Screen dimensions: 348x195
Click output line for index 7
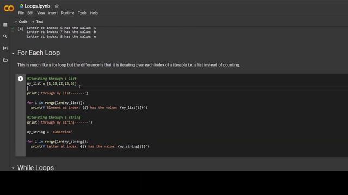pos(61,32)
